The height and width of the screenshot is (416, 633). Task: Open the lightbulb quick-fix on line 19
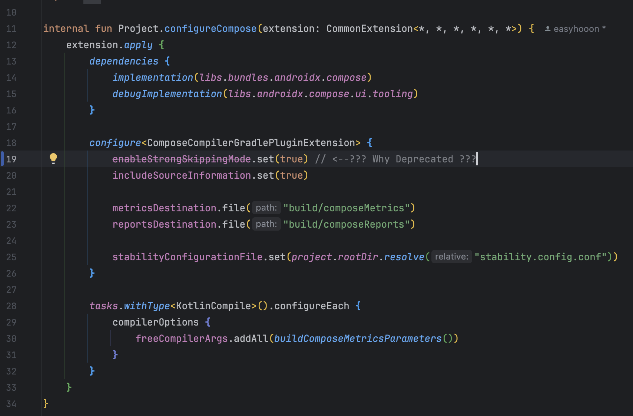(x=53, y=159)
